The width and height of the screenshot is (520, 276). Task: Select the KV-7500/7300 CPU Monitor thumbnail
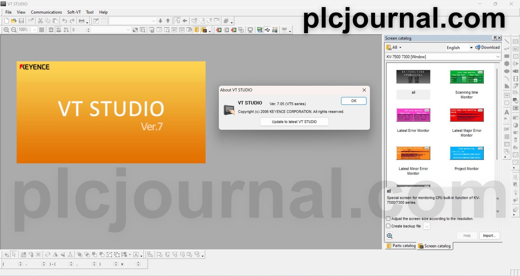(413, 77)
